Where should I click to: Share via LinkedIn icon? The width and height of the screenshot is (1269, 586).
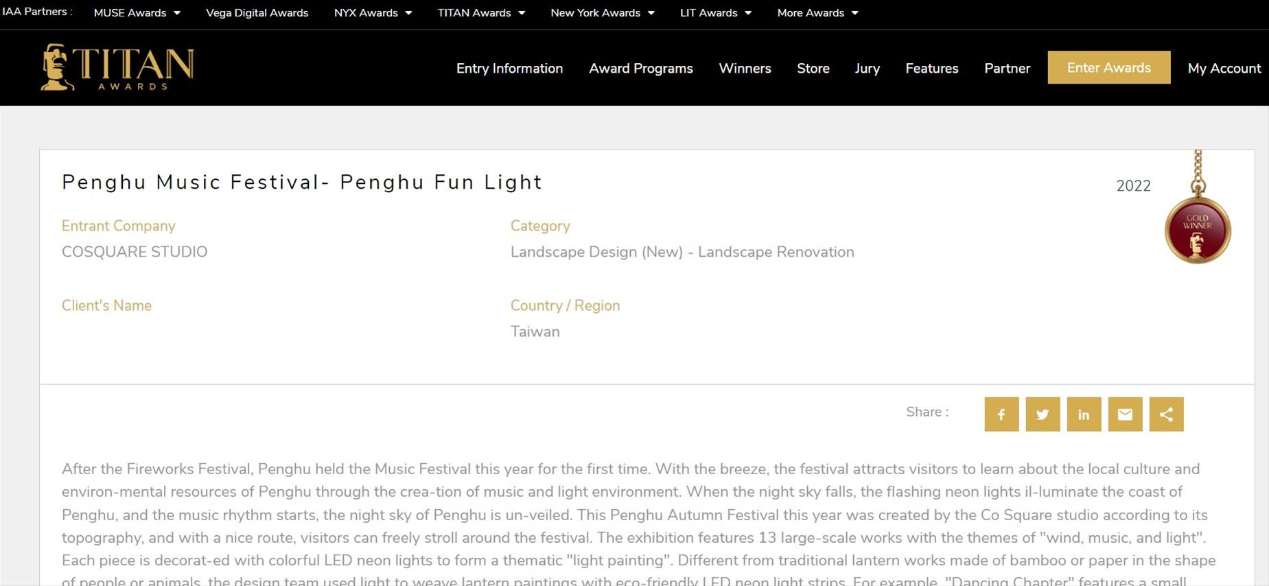pyautogui.click(x=1084, y=414)
